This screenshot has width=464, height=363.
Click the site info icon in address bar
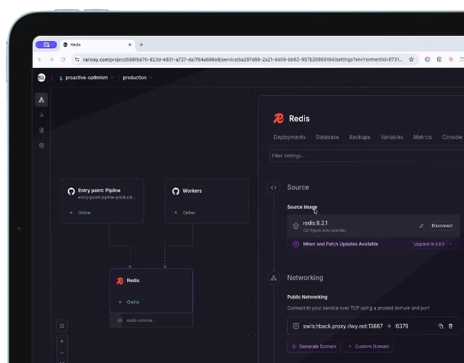click(77, 59)
